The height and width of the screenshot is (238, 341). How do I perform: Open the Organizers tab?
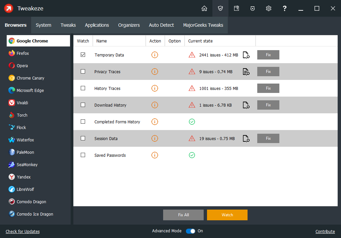(129, 25)
